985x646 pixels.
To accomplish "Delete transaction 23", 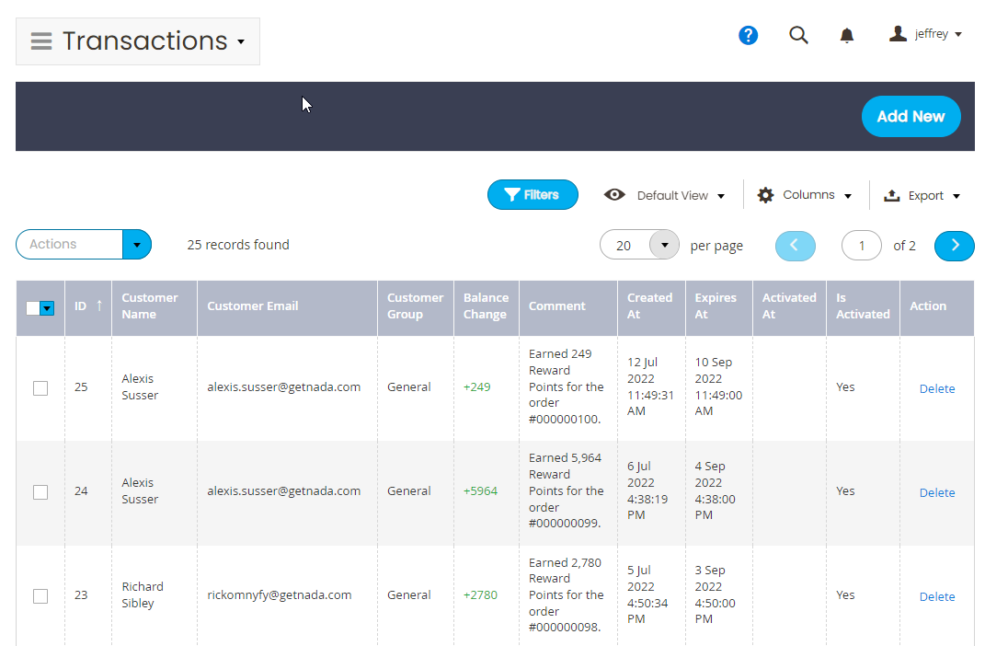I will click(936, 596).
